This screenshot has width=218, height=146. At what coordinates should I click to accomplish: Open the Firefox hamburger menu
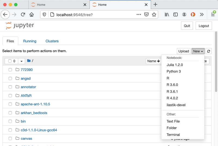point(213,14)
